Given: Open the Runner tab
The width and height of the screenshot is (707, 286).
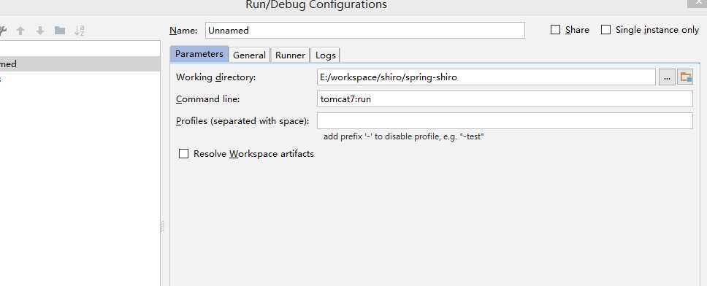Looking at the screenshot, I should (291, 55).
